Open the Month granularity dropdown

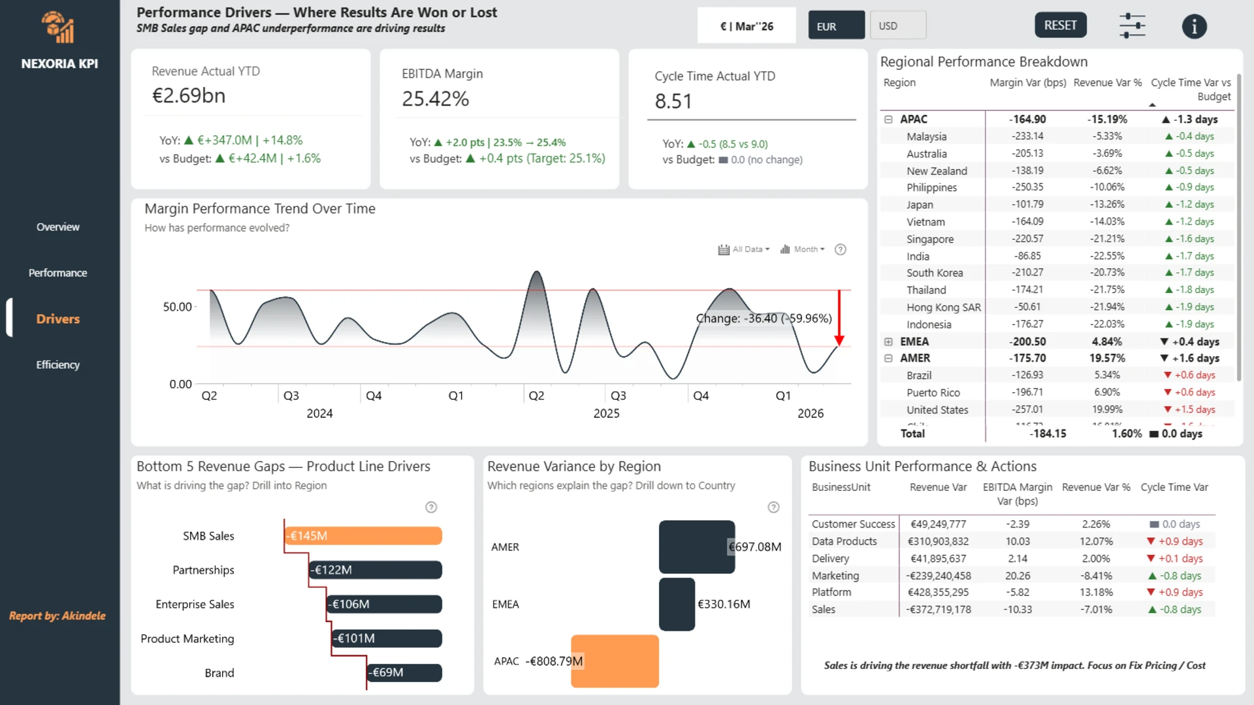click(x=809, y=249)
